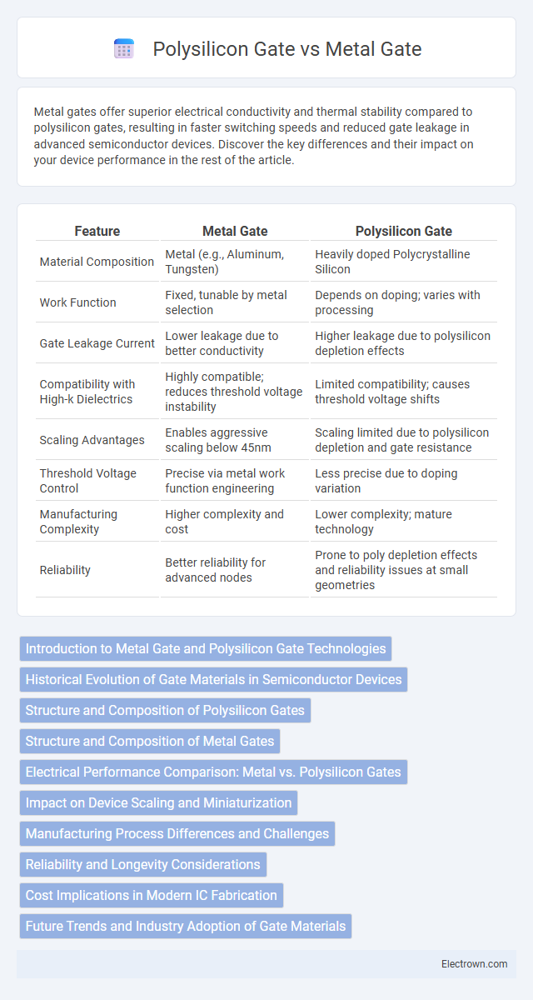Click the Scaling Advantages row label
This screenshot has width=533, height=1000.
pyautogui.click(x=92, y=439)
